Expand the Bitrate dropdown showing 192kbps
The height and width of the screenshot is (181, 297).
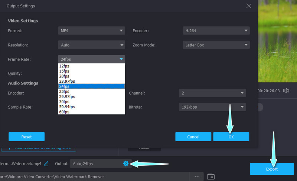click(212, 107)
